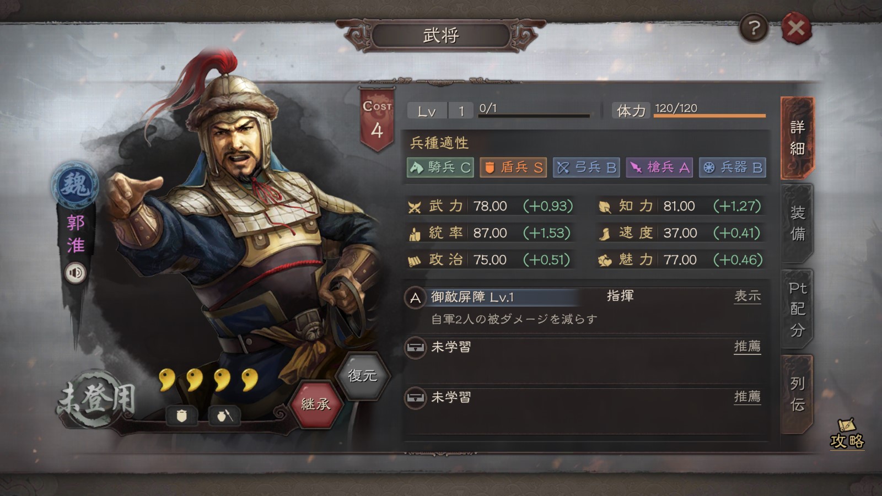Tap the first empty skill slot icon
The height and width of the screenshot is (496, 882).
click(x=415, y=348)
